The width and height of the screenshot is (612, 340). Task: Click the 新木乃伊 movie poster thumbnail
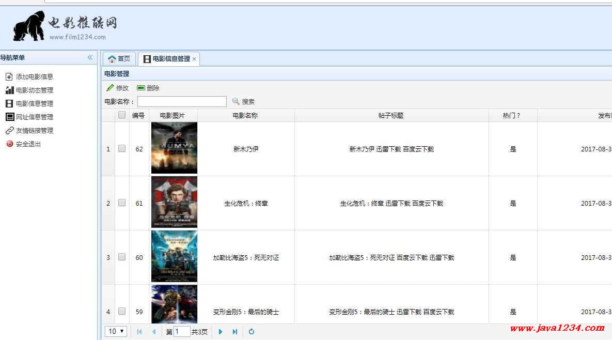coord(174,148)
